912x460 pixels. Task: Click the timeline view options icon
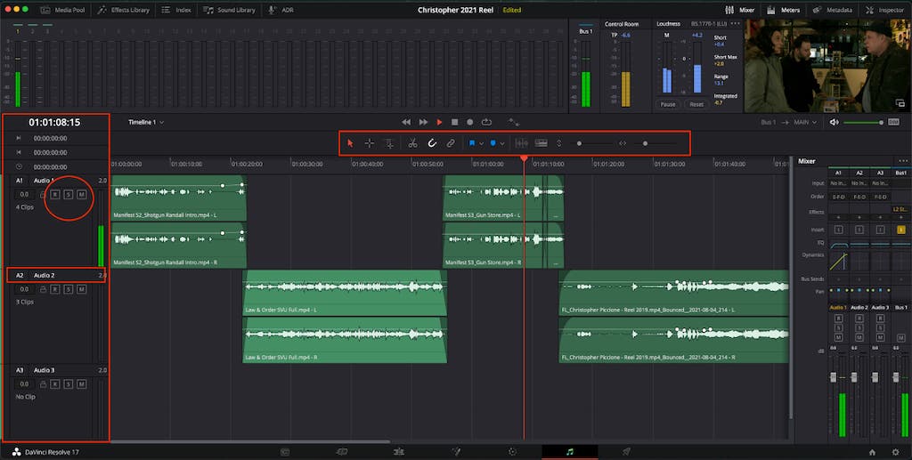coord(541,143)
